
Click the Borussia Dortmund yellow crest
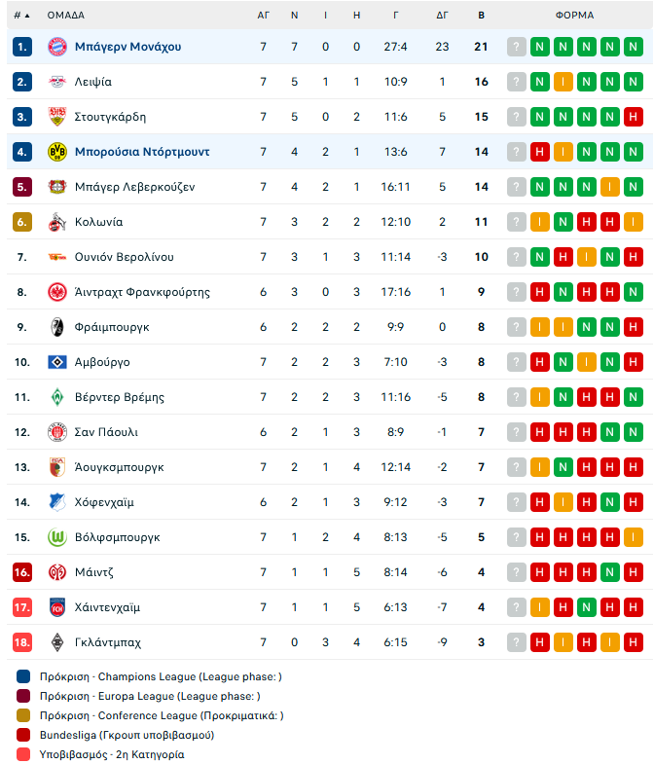pos(55,152)
